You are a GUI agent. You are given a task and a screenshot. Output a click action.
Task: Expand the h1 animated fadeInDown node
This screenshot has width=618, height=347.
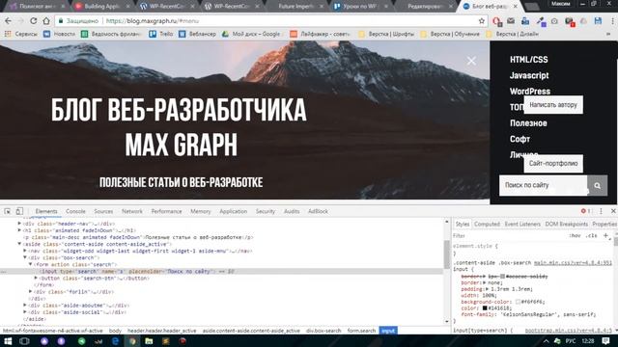19,230
